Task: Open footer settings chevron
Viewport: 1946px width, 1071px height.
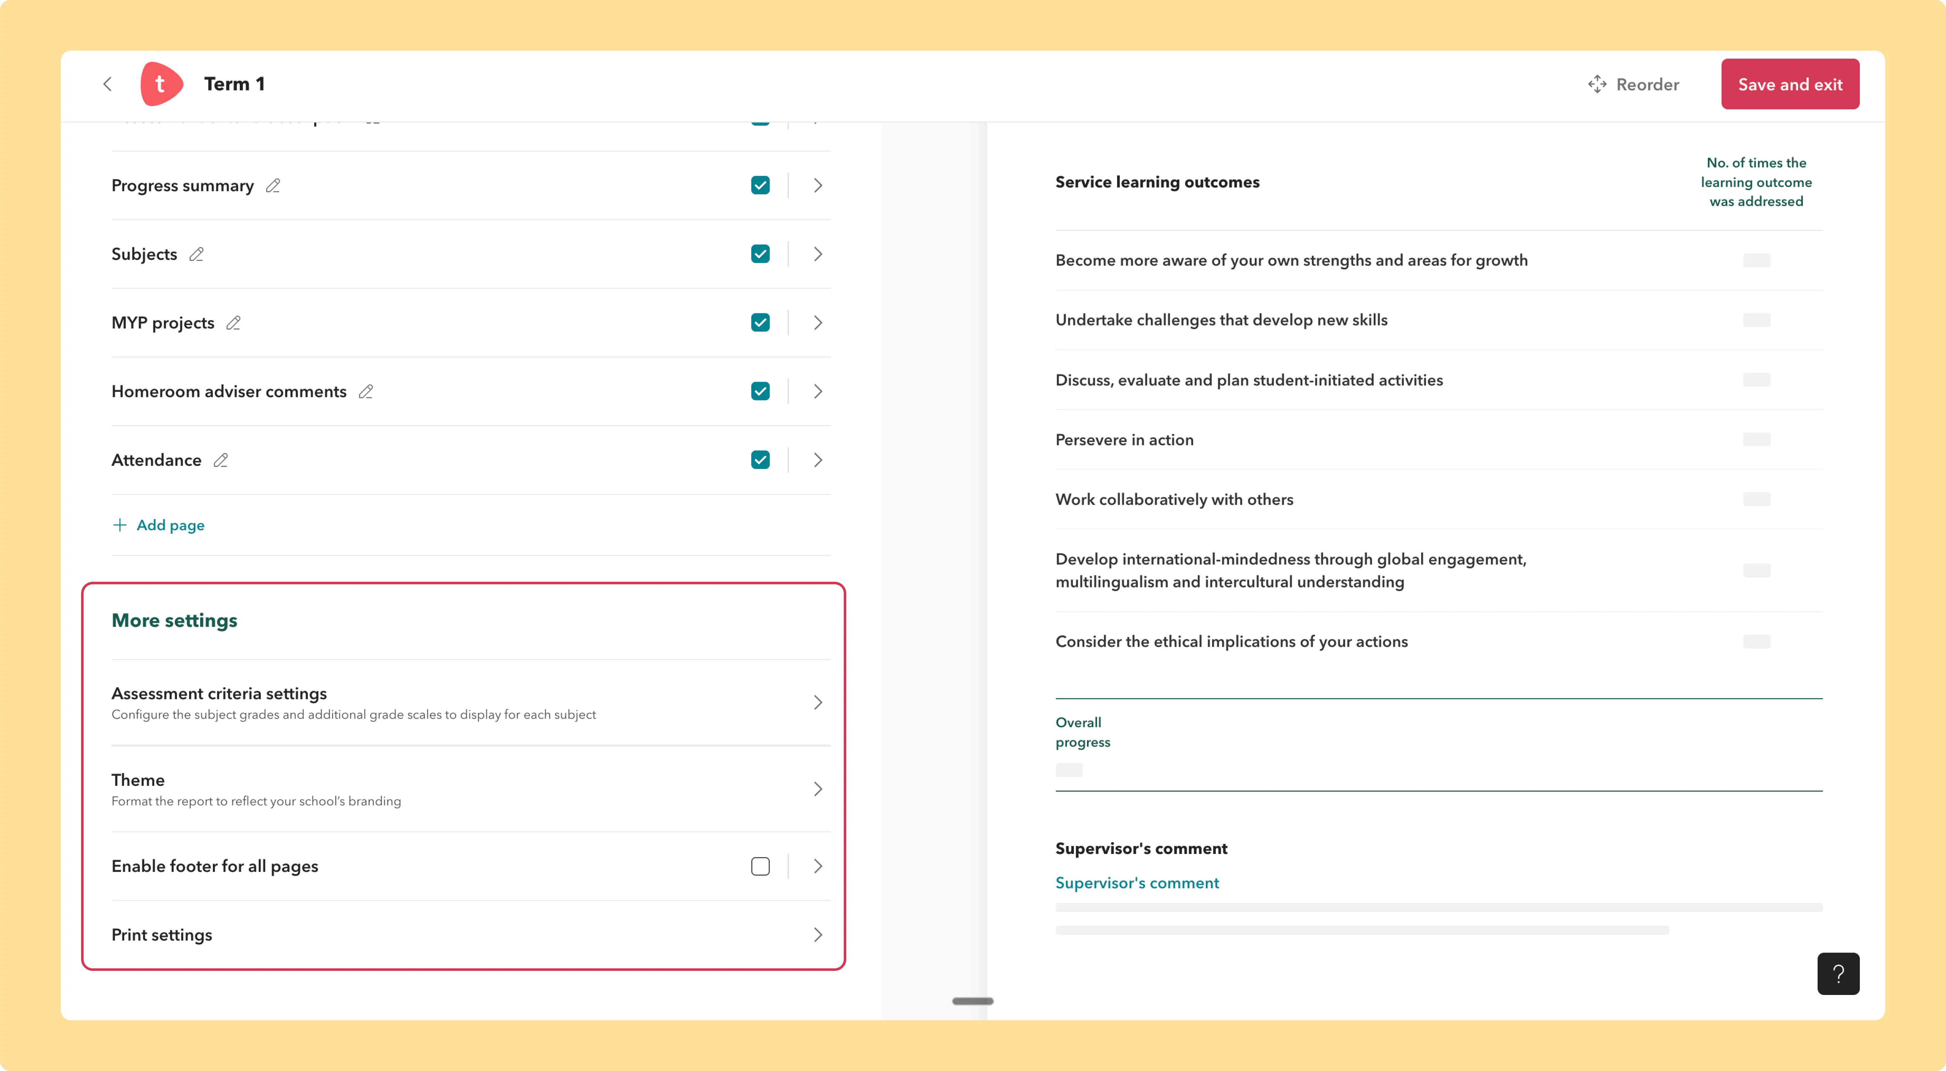Action: pyautogui.click(x=818, y=866)
